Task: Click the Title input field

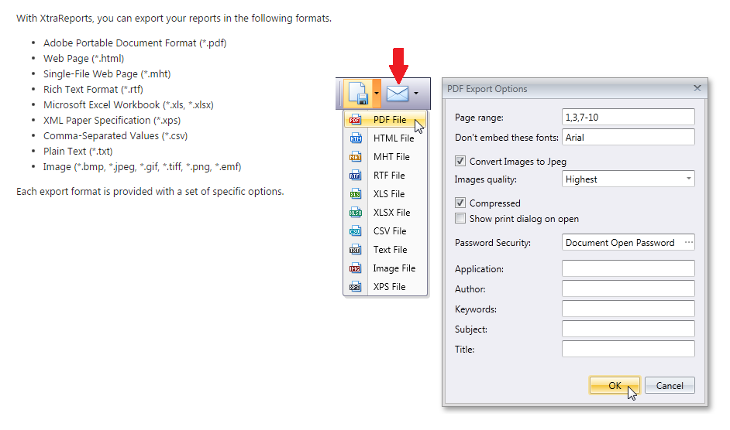Action: point(628,349)
